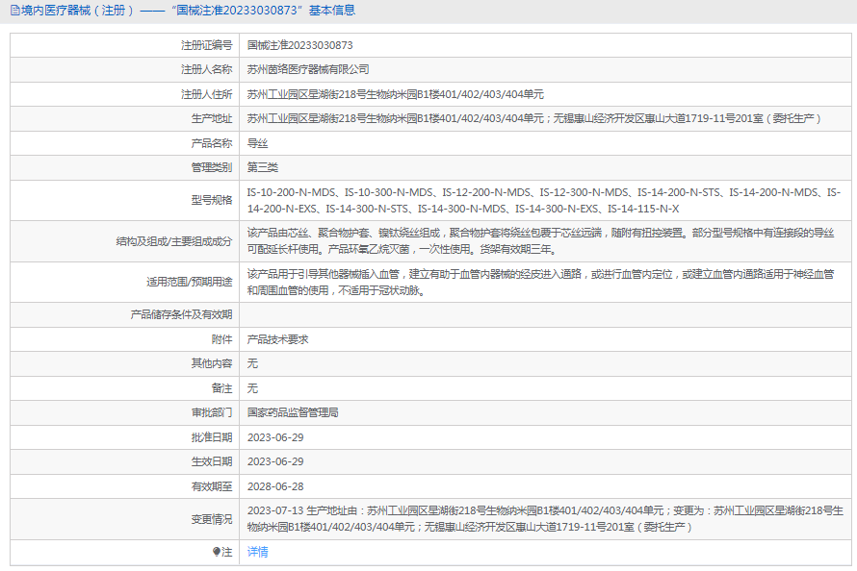
Task: Click the 生产地址 address value
Action: [x=534, y=119]
